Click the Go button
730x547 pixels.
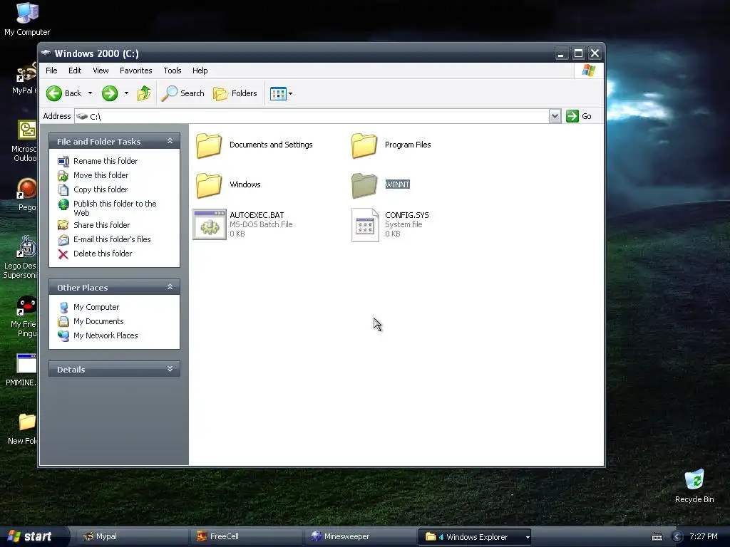[x=579, y=116]
